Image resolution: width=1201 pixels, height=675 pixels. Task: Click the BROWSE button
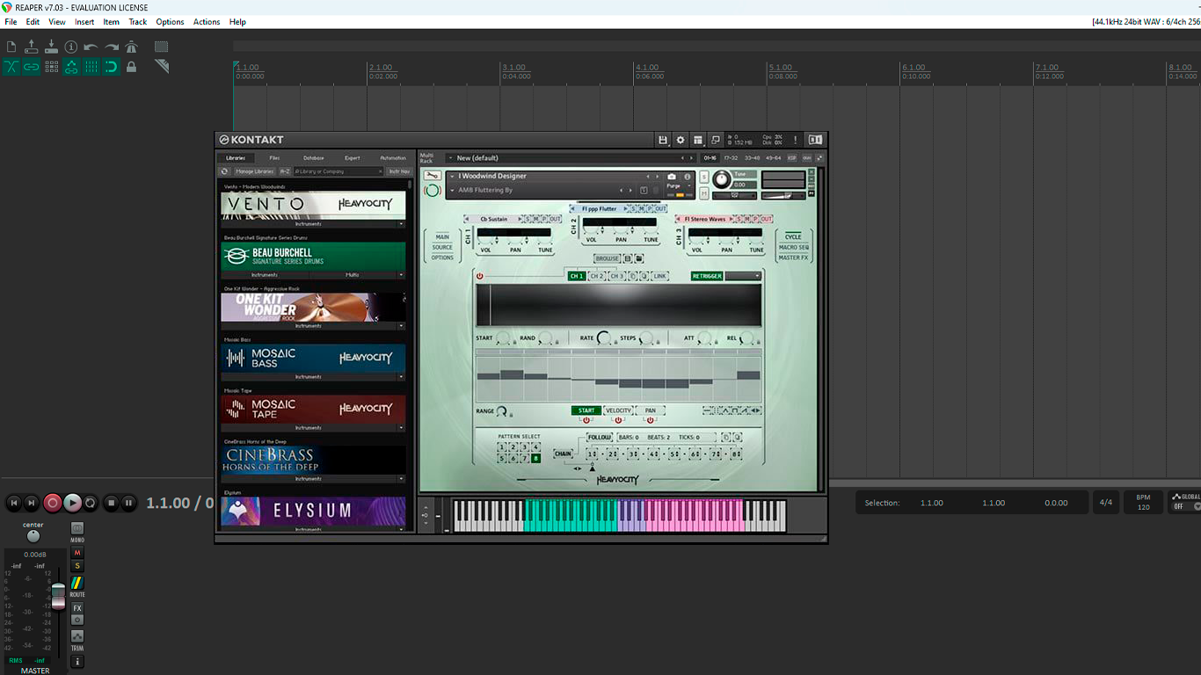point(607,258)
